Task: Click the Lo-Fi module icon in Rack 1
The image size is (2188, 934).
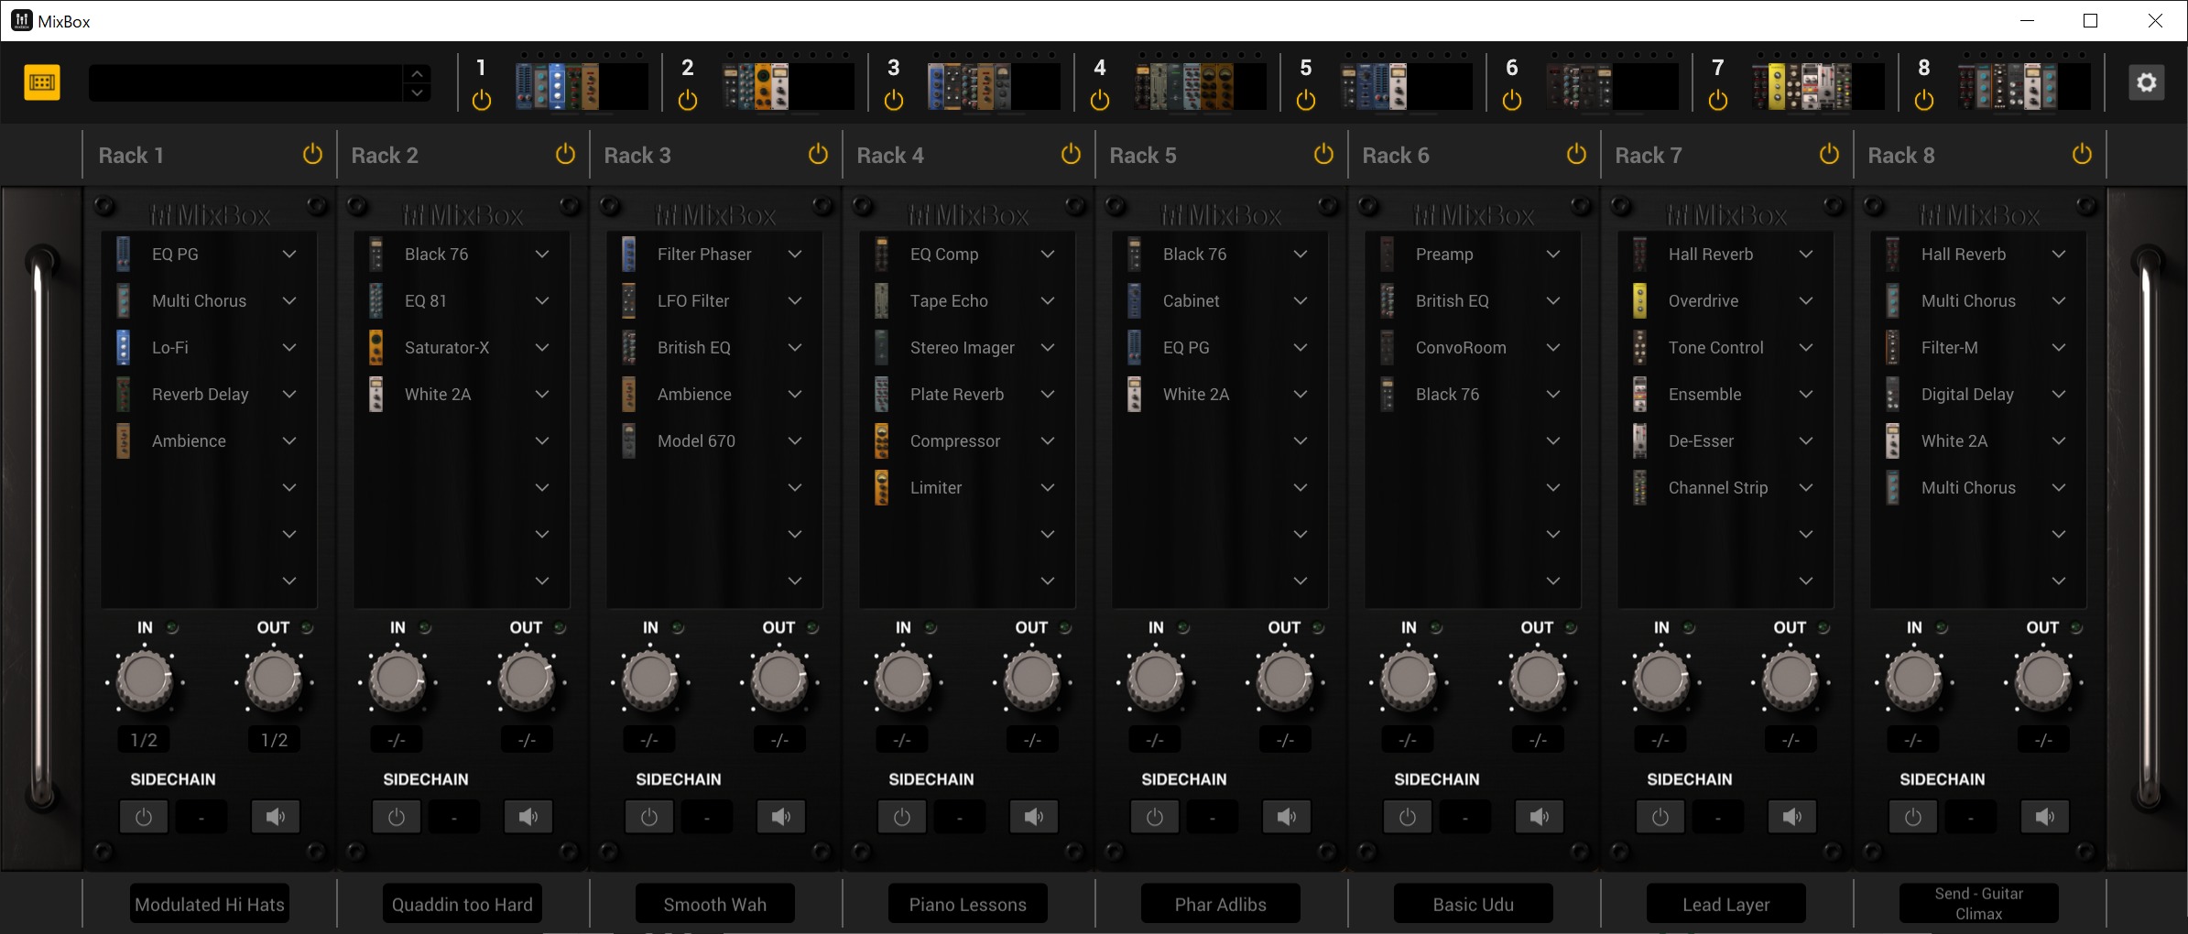Action: (x=123, y=347)
